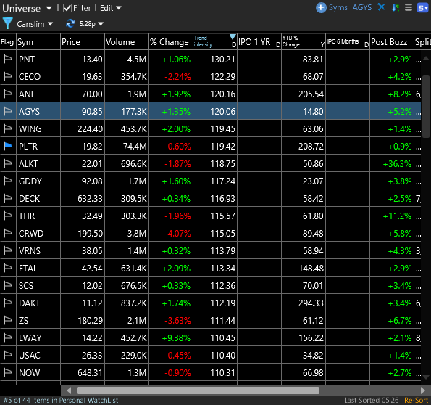Toggle the flag for NOW

coord(8,373)
